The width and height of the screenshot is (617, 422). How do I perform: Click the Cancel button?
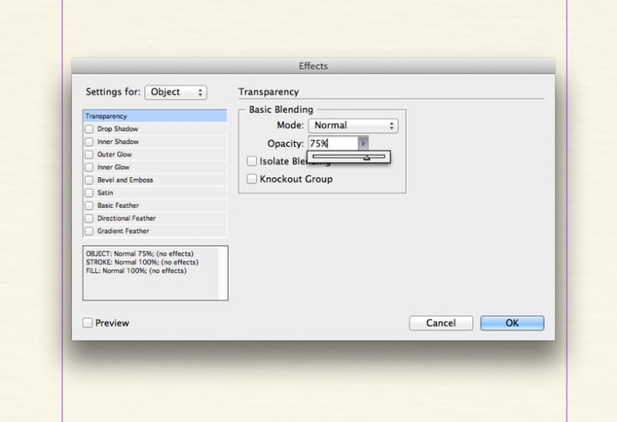click(440, 323)
